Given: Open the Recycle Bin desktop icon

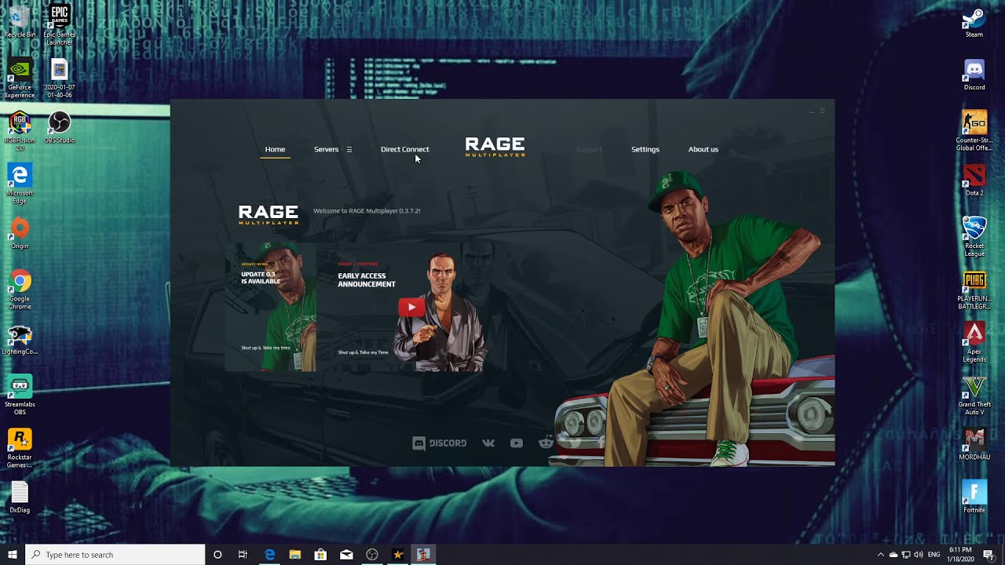Looking at the screenshot, I should point(20,22).
